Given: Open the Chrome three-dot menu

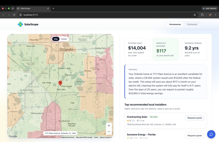Looking at the screenshot, I should click(215, 15).
